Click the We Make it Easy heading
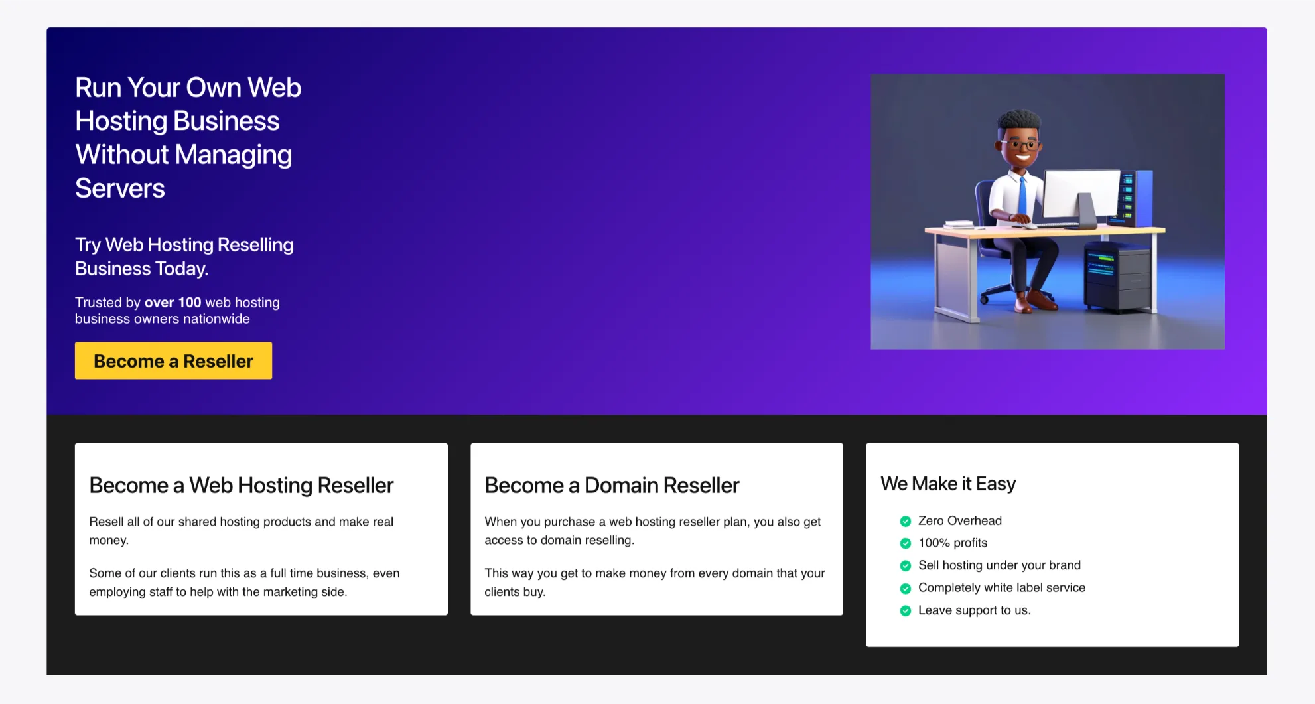 click(x=948, y=484)
